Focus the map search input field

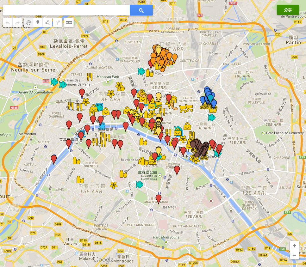pos(66,10)
